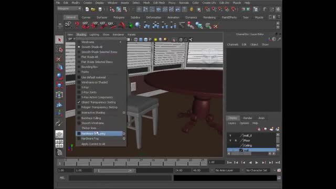Create layer from selected objects icon
This screenshot has width=336, height=189.
pos(278,129)
